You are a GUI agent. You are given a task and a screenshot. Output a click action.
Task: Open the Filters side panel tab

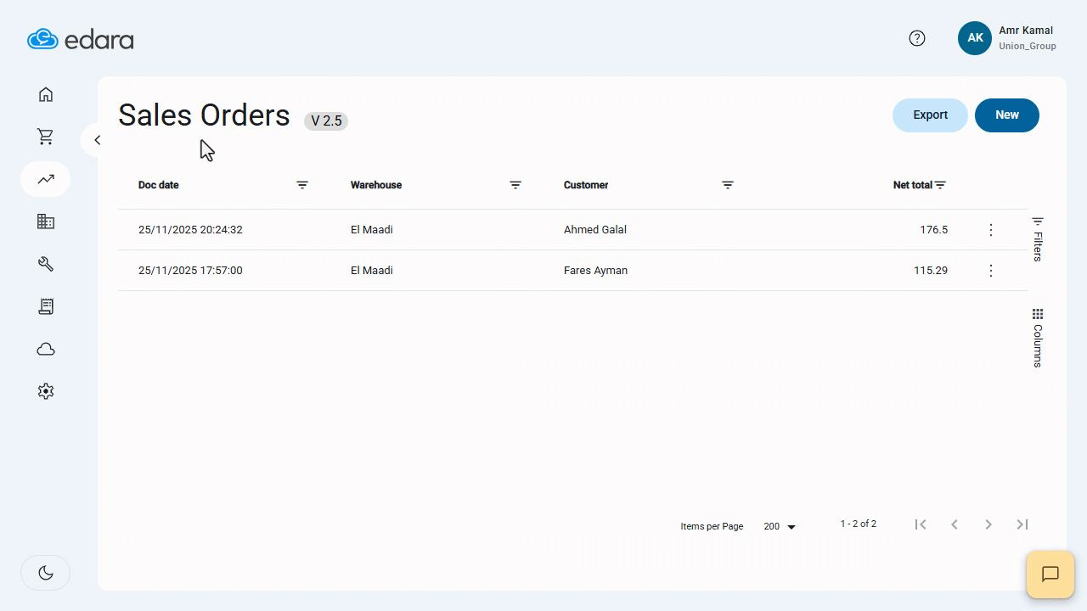click(x=1038, y=239)
